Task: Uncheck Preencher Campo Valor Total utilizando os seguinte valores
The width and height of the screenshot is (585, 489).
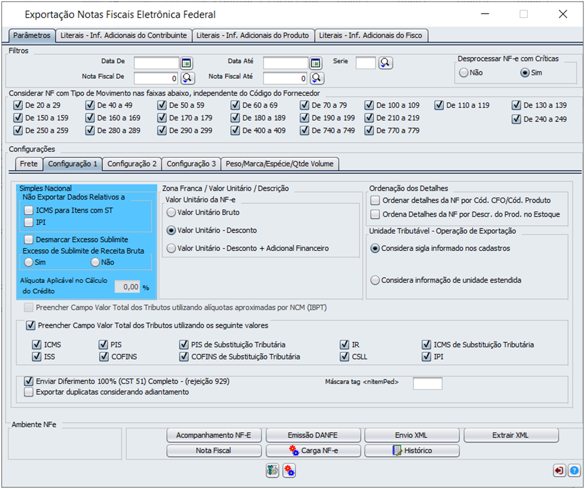Action: pos(30,326)
